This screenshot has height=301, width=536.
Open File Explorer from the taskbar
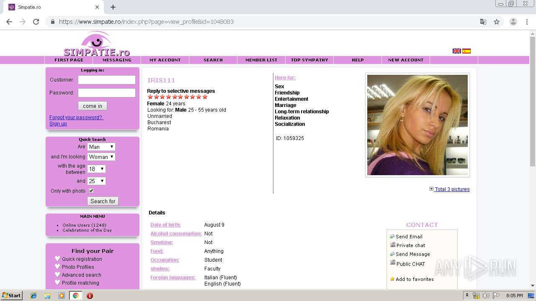47,296
